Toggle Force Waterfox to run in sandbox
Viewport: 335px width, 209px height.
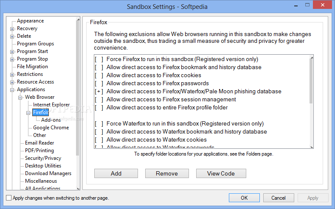[99, 124]
